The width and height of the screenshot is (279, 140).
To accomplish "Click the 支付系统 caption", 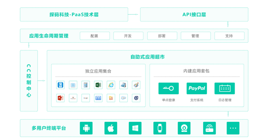I will 197,100.
